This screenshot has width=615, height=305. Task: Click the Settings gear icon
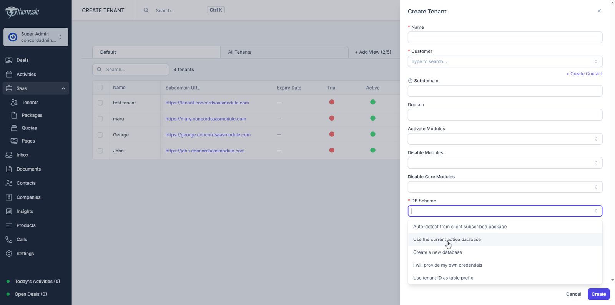(9, 254)
